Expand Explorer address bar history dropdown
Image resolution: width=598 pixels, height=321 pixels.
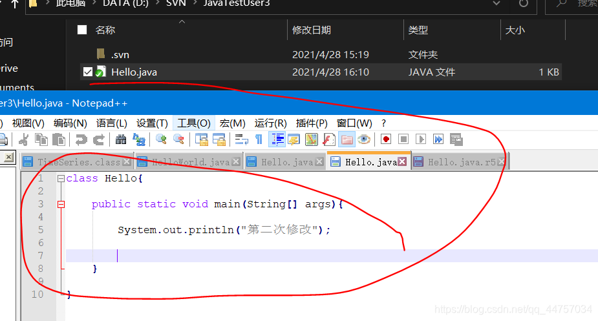pyautogui.click(x=496, y=3)
